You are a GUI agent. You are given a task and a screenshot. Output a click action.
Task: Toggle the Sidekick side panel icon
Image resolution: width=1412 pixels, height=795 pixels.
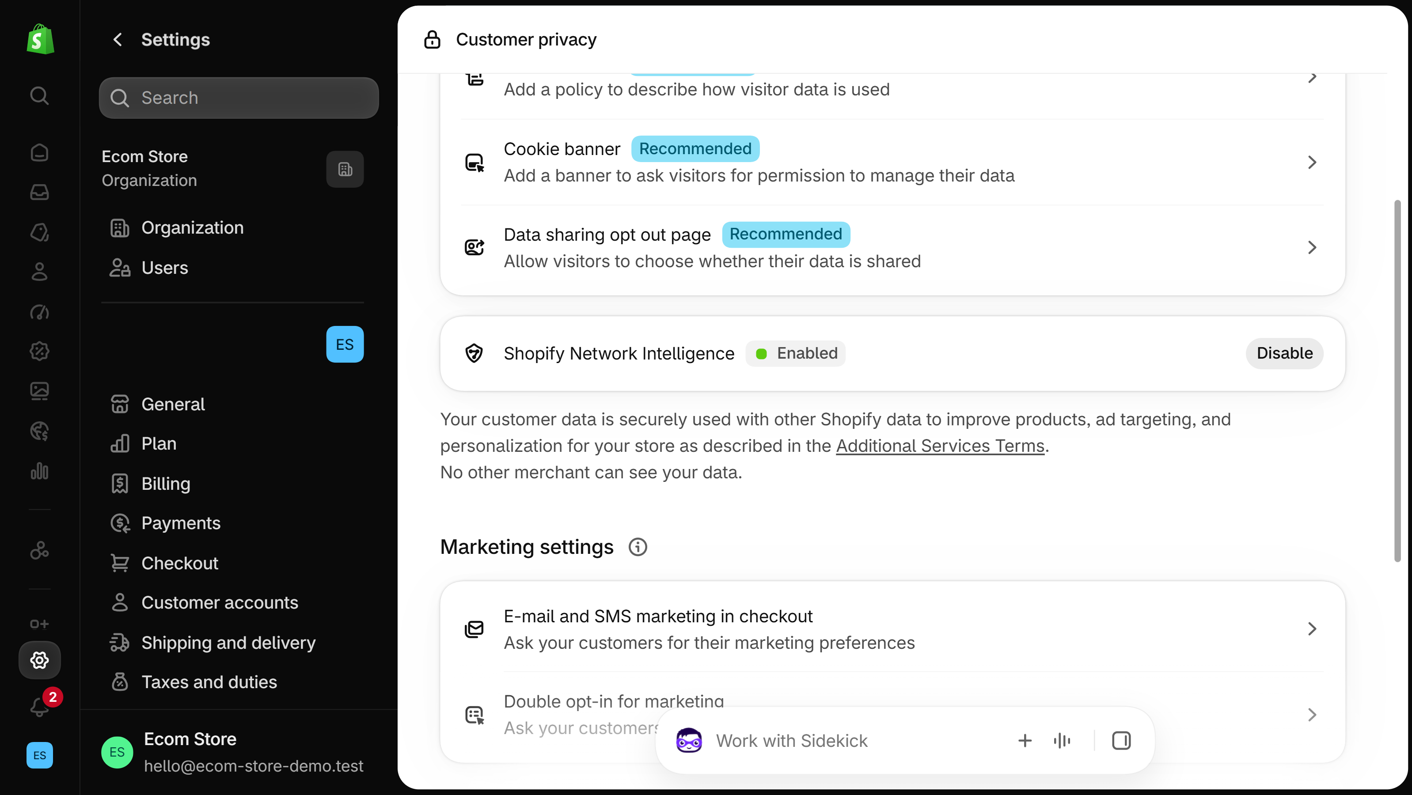click(1121, 741)
